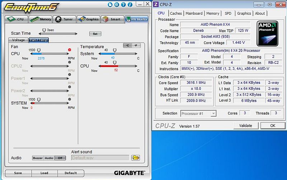The image size is (287, 180).
Task: Select Audio alert mode
Action: tap(49, 158)
